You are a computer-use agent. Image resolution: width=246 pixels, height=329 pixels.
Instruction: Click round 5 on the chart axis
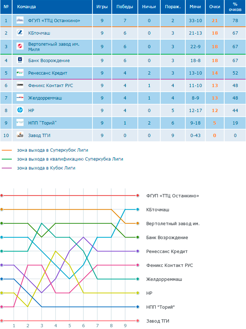[x=70, y=326]
